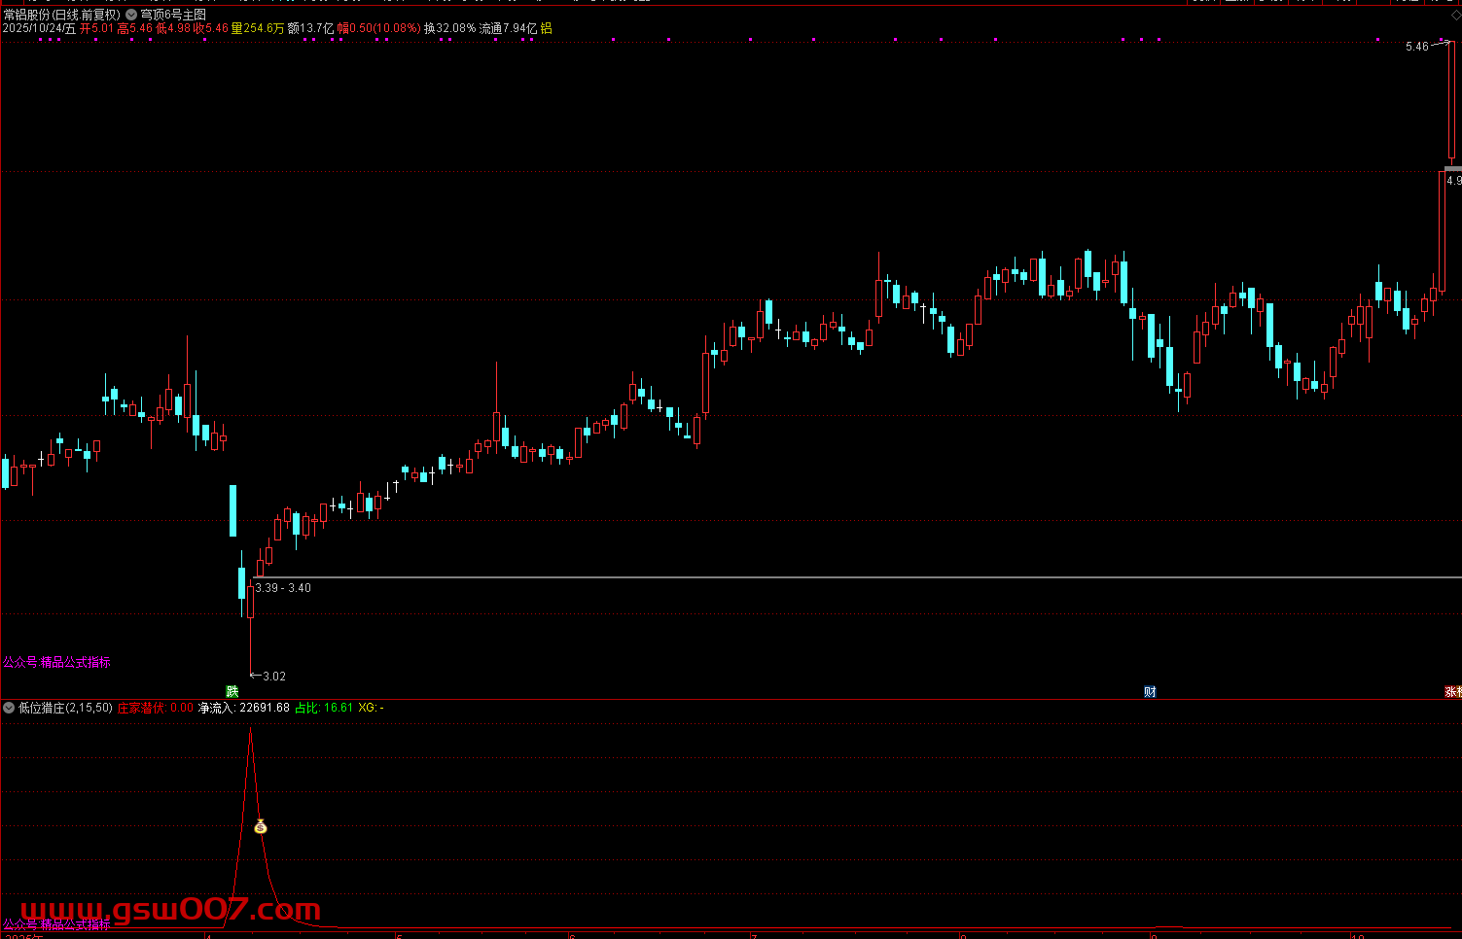Click the red 涨 marker at right edge
Image resolution: width=1462 pixels, height=939 pixels.
1452,692
